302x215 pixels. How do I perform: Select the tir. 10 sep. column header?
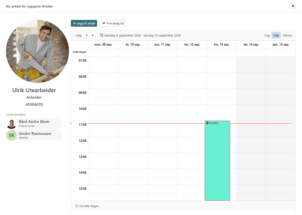coord(133,45)
